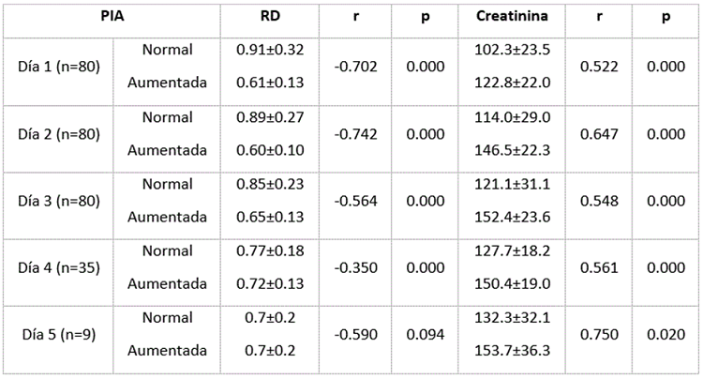The height and width of the screenshot is (379, 703).
Task: Click the RD column header
Action: (270, 17)
